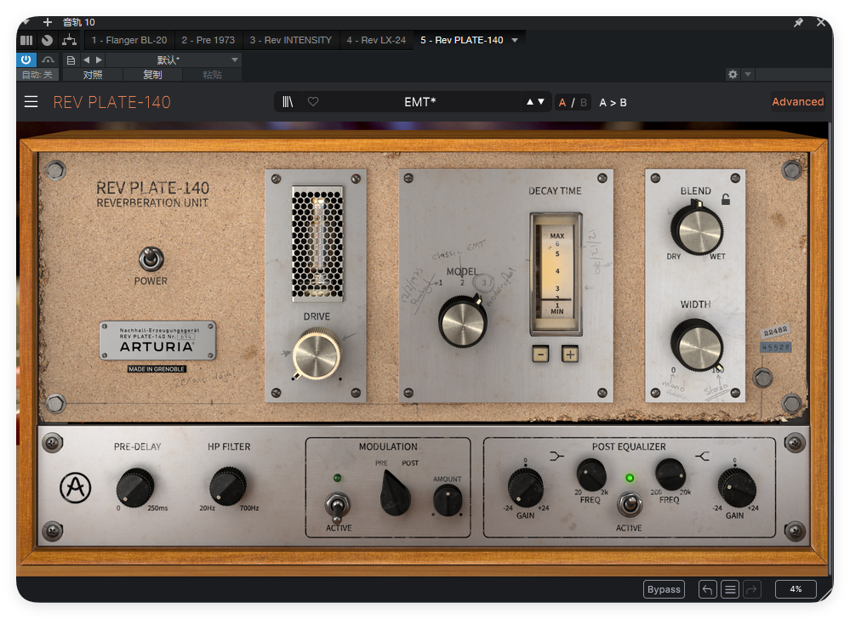
Task: Click the EMT* preset name field
Action: pyautogui.click(x=420, y=102)
